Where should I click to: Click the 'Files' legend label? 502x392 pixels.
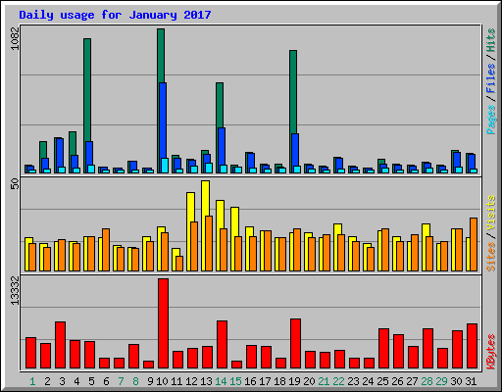tap(491, 77)
